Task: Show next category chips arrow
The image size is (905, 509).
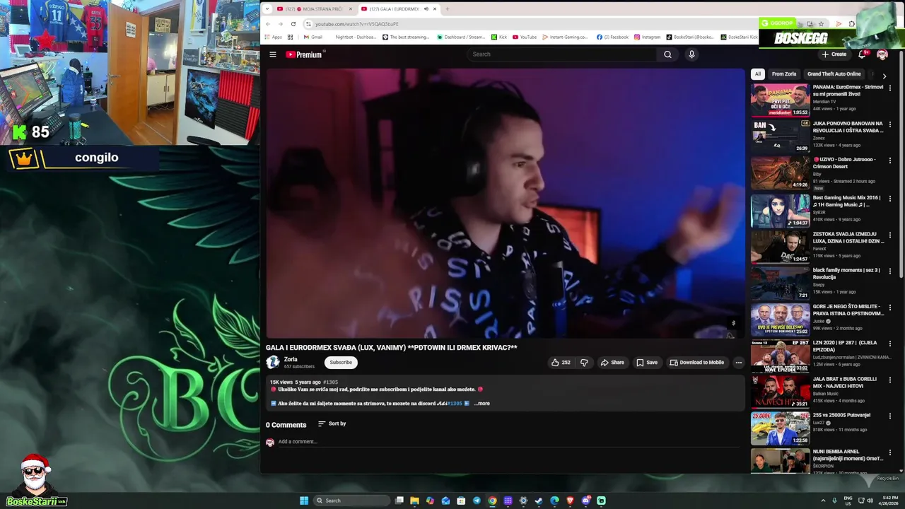Action: pos(884,76)
